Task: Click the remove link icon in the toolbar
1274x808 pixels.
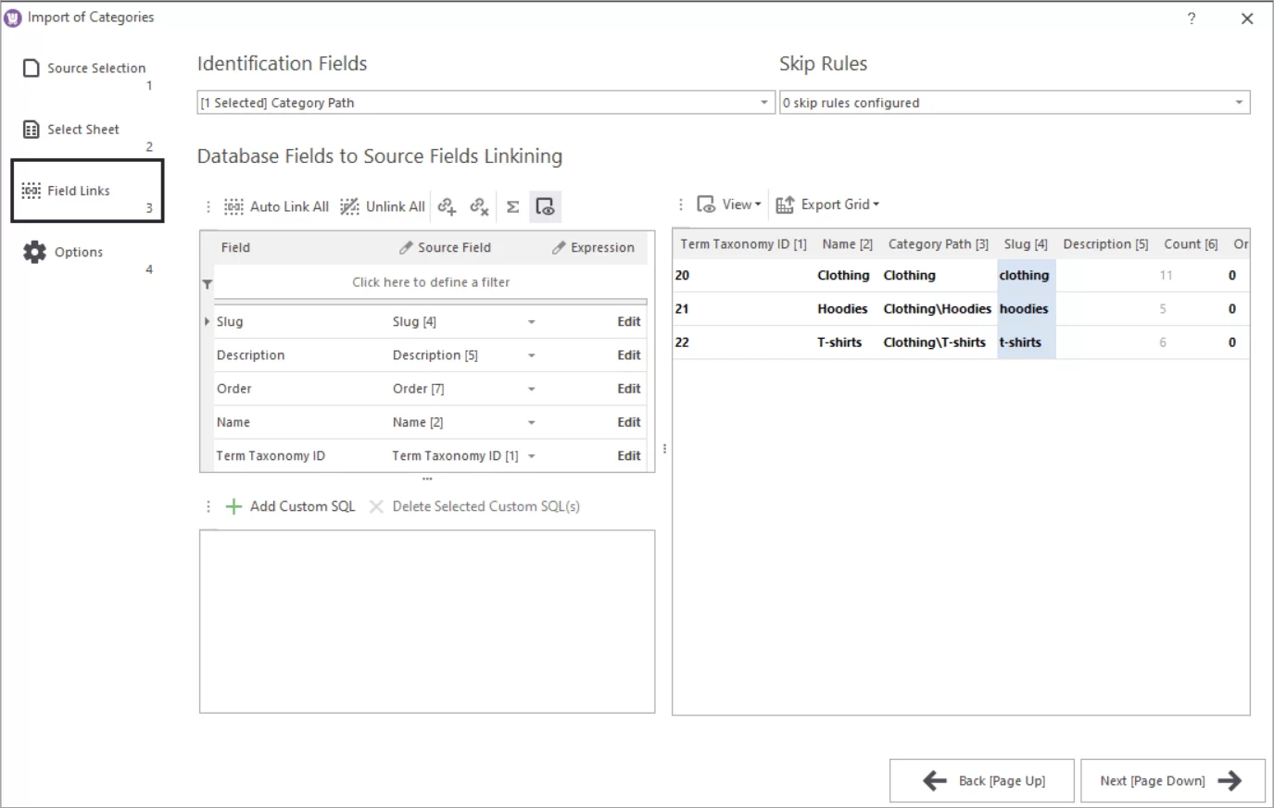Action: click(x=480, y=206)
